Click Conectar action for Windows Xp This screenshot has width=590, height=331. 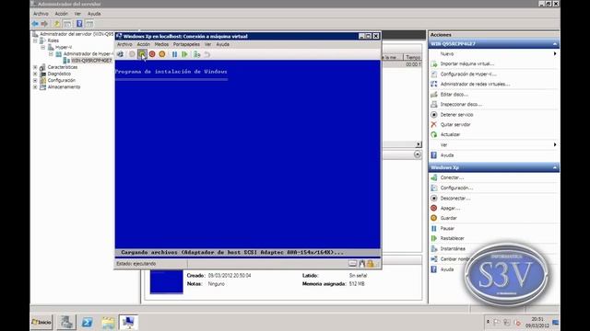click(x=452, y=177)
